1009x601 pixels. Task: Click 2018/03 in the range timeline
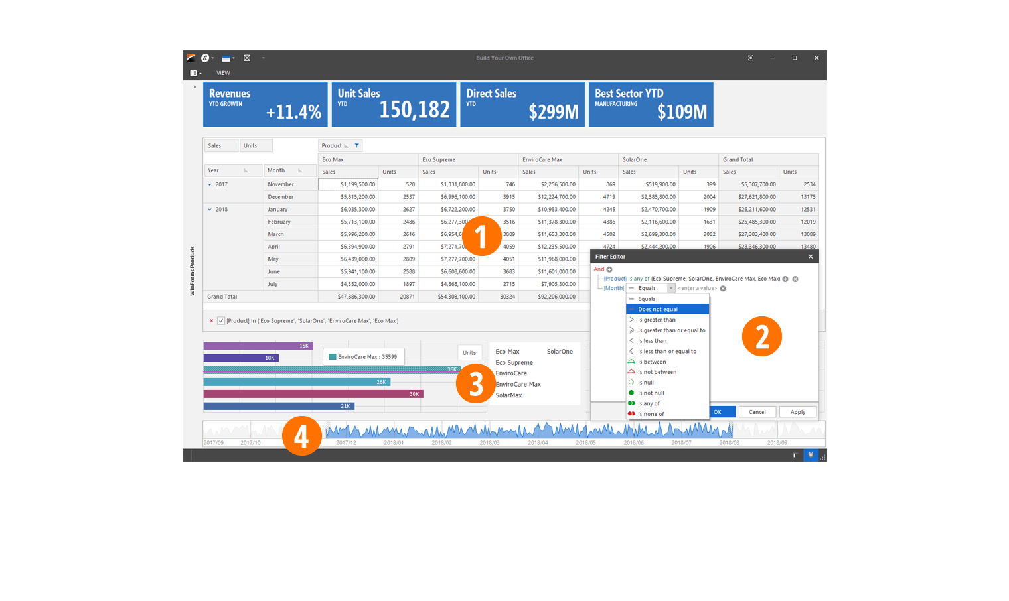point(489,442)
